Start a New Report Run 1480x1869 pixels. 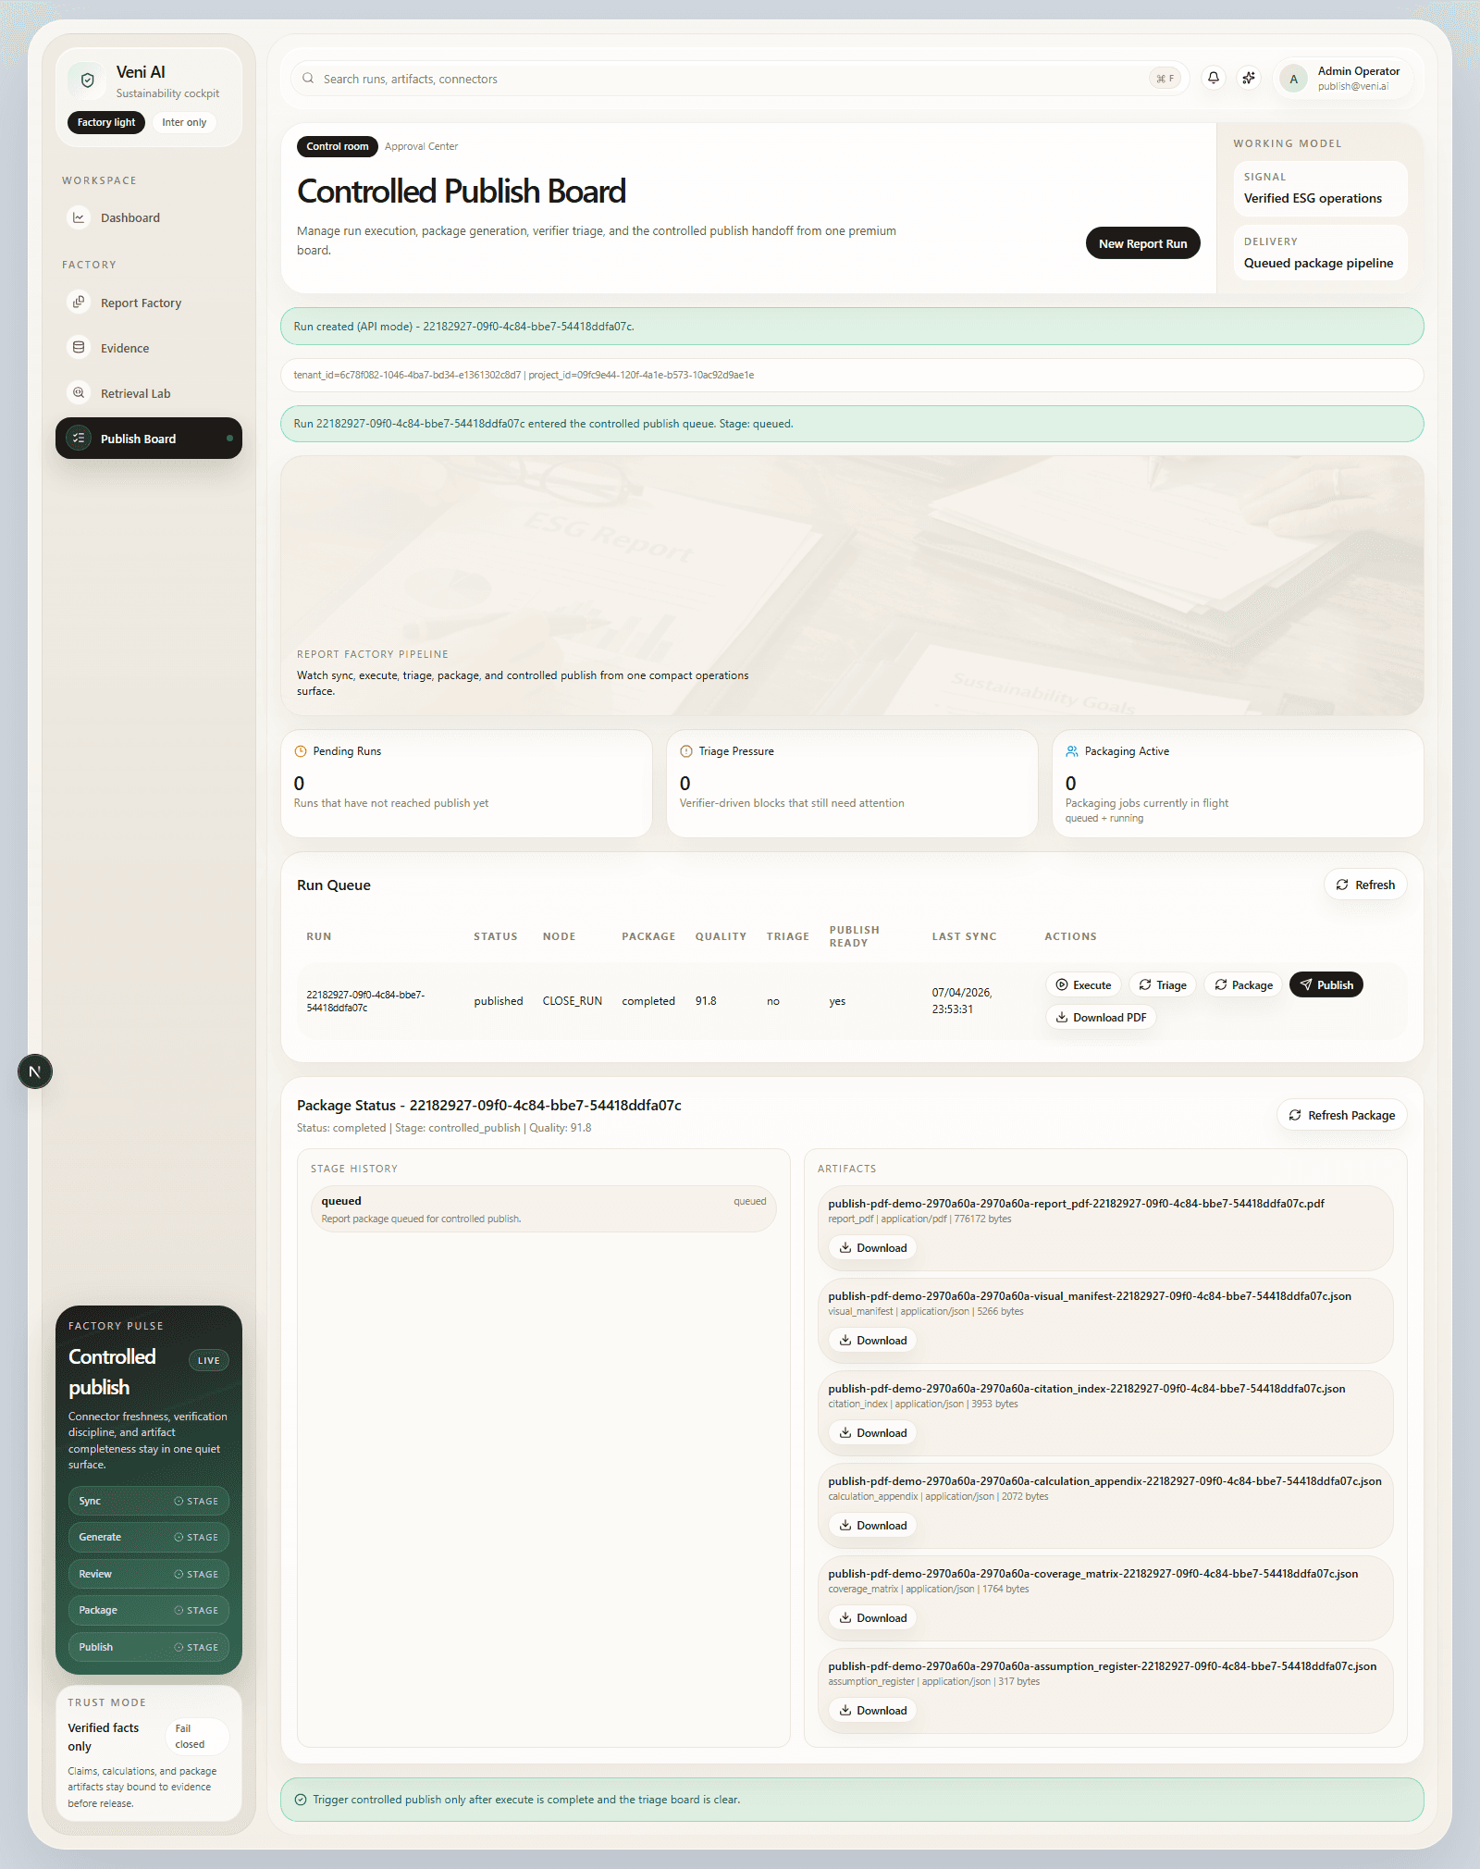point(1141,244)
